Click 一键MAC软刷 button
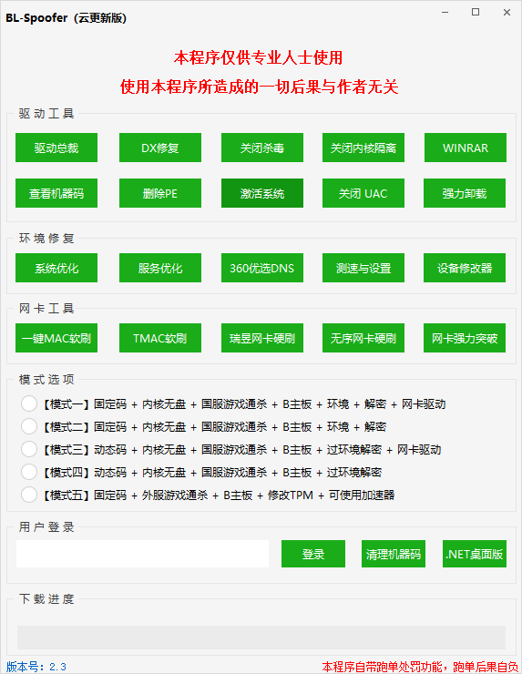Screen dimensions: 522x674 click(56, 338)
